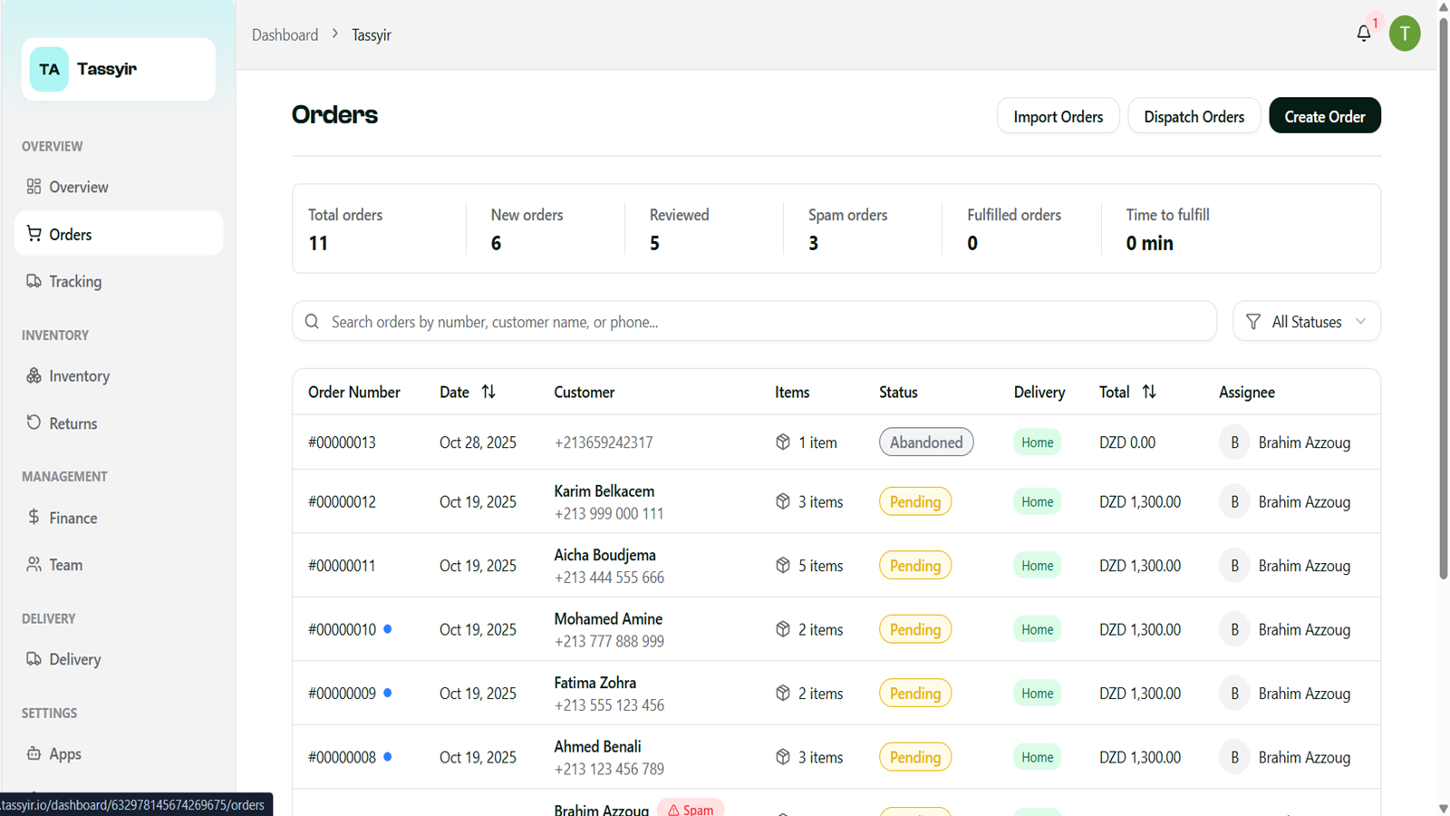Open the notification bell icon

click(1364, 33)
